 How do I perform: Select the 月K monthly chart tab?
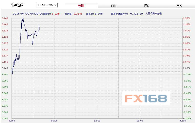179,6
